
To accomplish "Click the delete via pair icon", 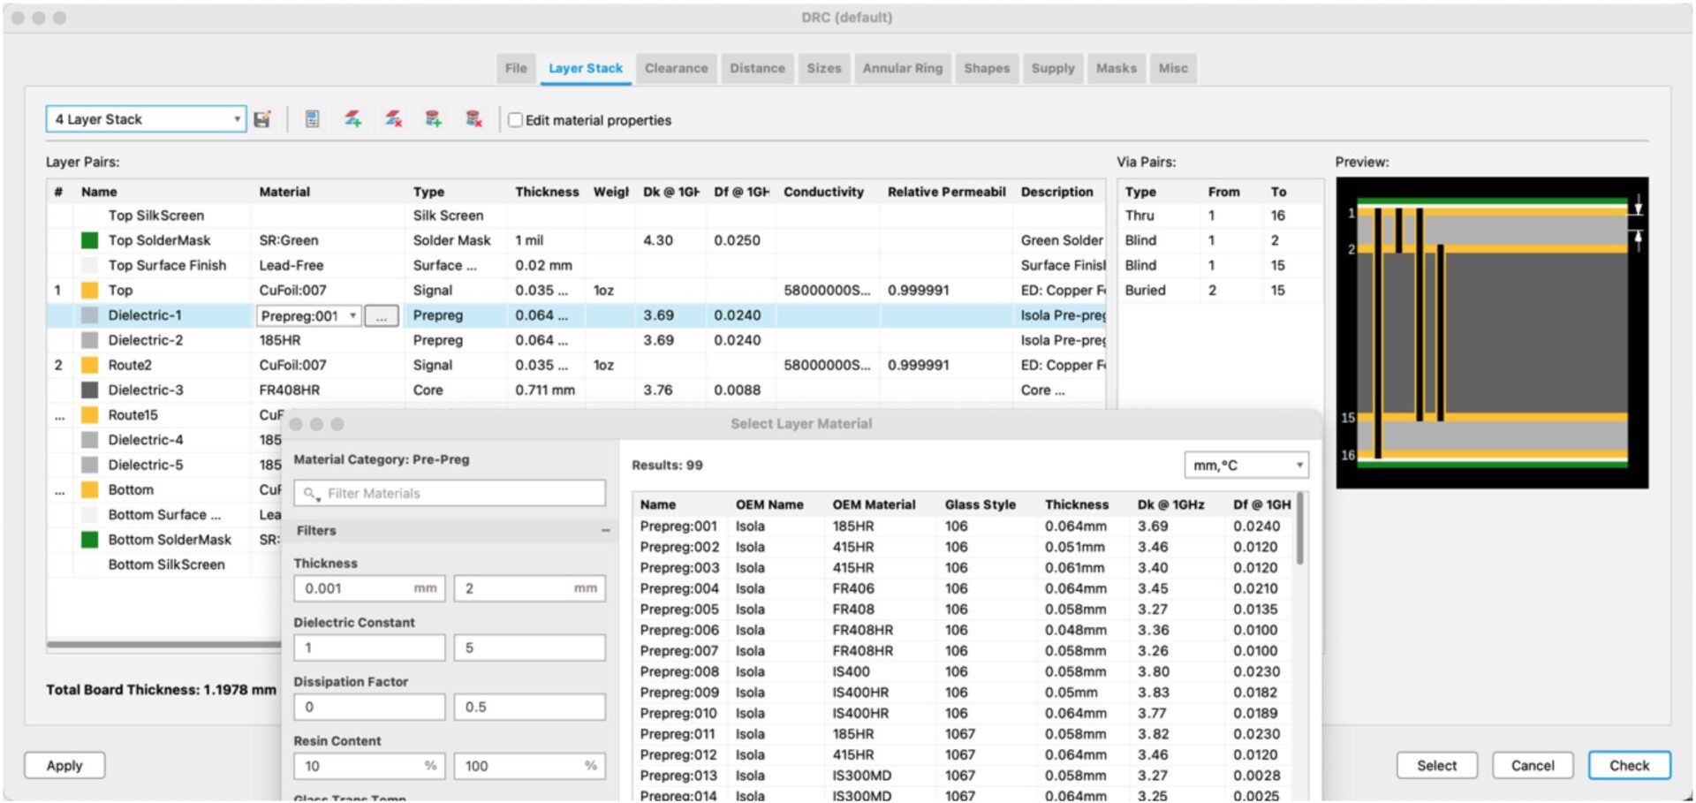I will (473, 119).
